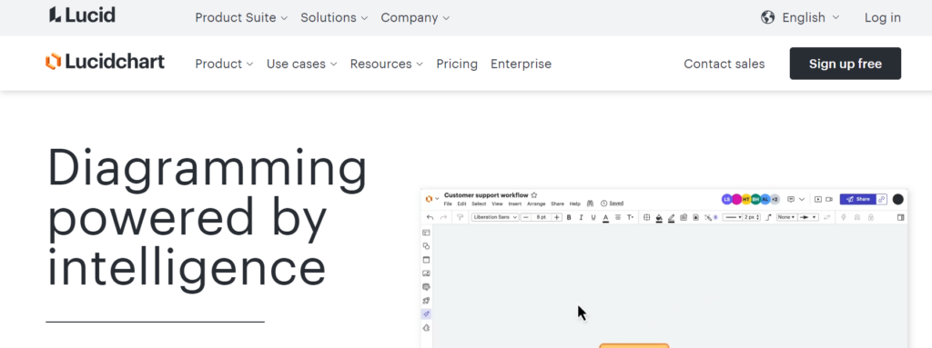Open the Select menu in editor
This screenshot has height=348, width=932.
479,204
